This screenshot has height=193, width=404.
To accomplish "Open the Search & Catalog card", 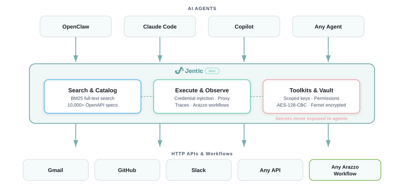I will (x=93, y=96).
